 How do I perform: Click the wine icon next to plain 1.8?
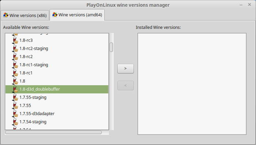click(15, 81)
